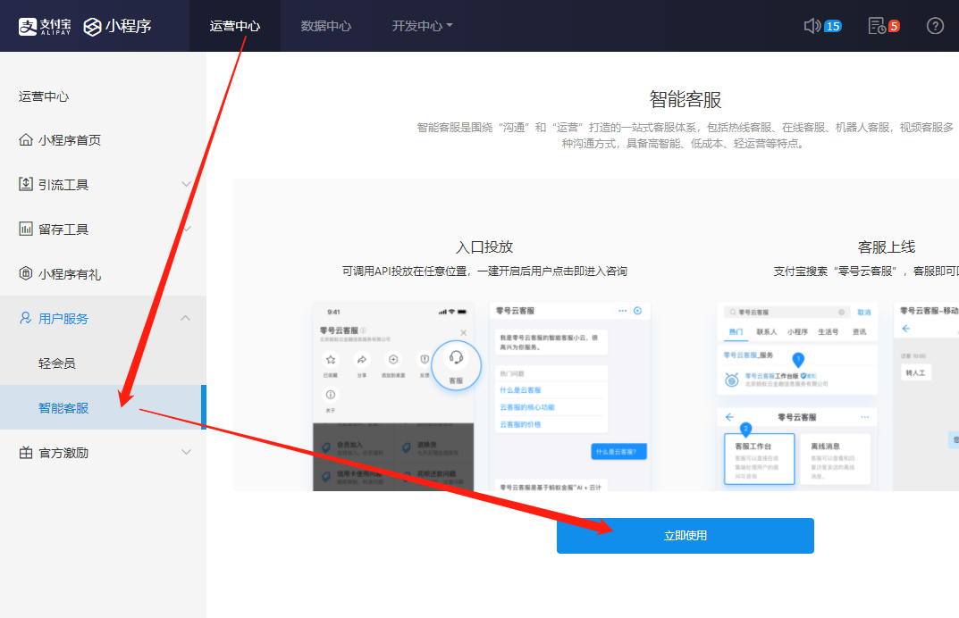
Task: Switch to the 数据中心 top tab
Action: 326,26
